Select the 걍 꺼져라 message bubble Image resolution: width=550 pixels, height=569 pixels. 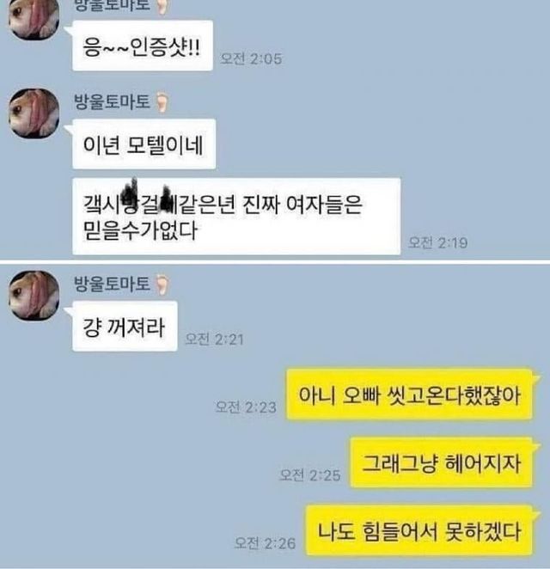125,327
